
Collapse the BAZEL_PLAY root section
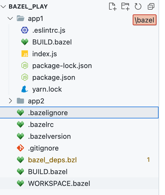click(4, 6)
